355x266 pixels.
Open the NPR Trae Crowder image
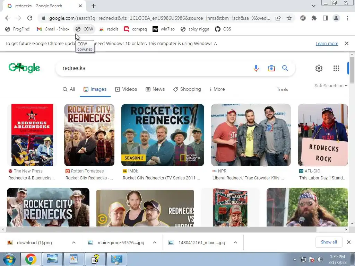point(251,135)
